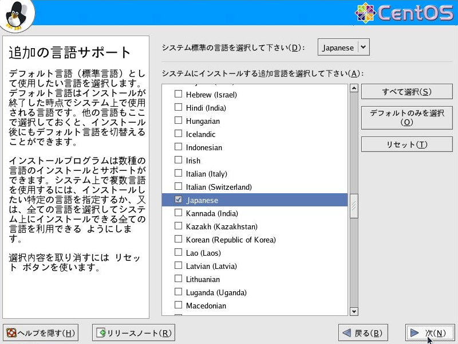
Task: Click the back arrow icon
Action: 347,333
